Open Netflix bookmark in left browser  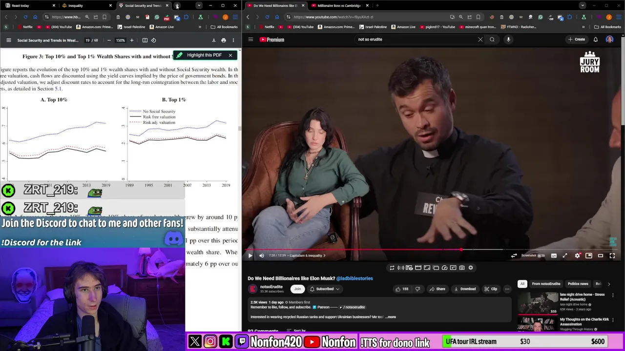click(x=24, y=27)
